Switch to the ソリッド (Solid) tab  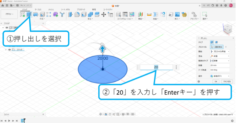point(25,9)
